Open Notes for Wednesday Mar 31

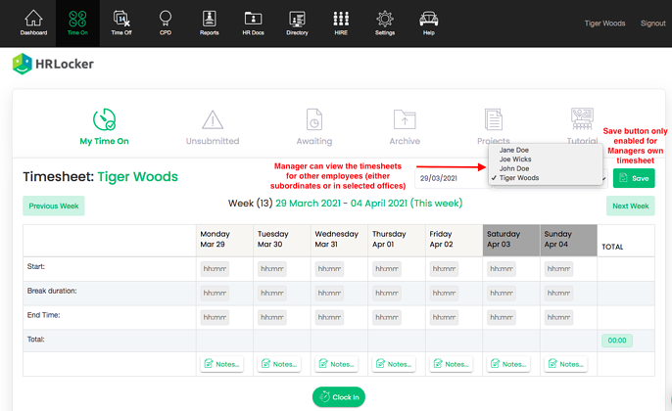click(335, 364)
